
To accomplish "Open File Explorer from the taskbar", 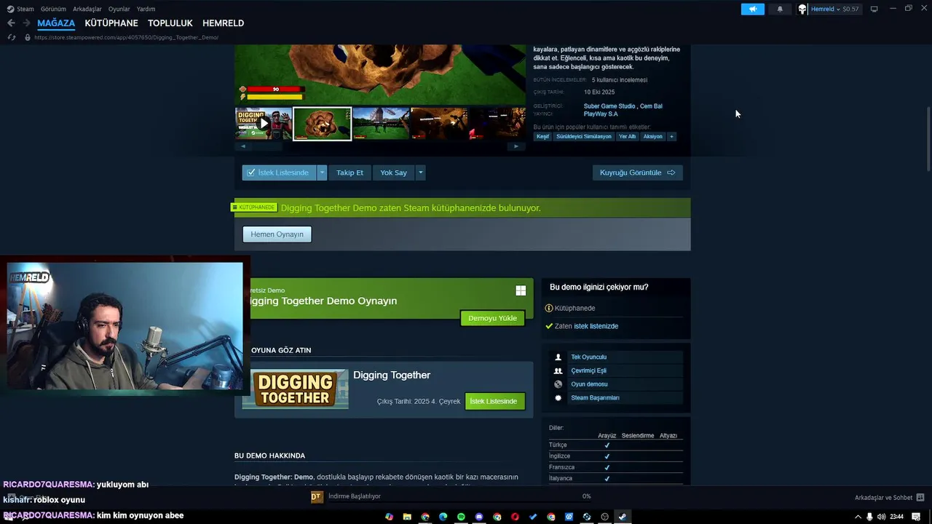I will click(x=408, y=517).
